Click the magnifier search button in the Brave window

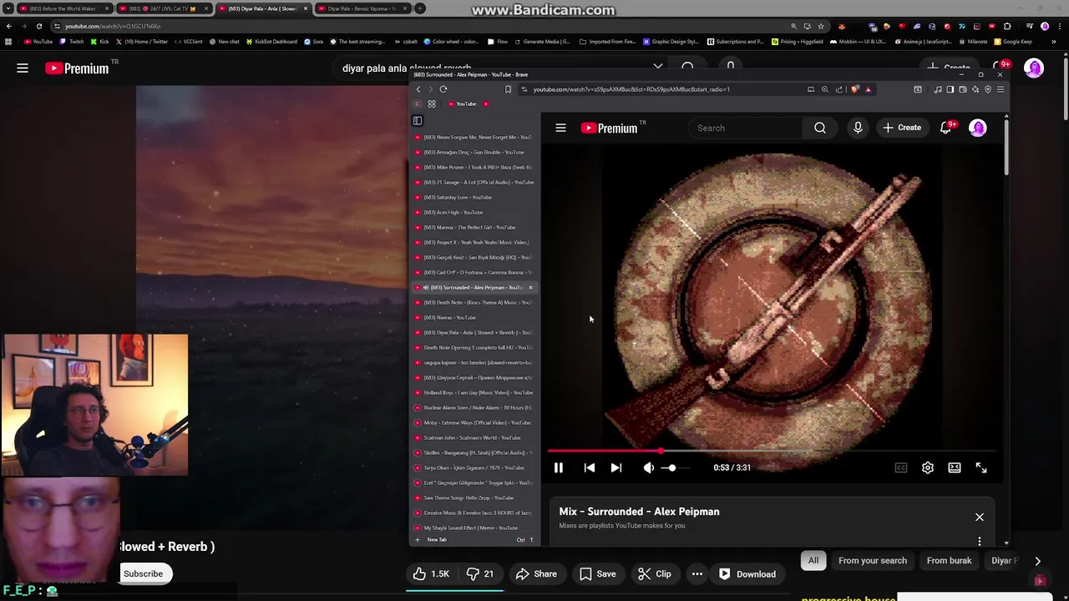[x=820, y=128]
